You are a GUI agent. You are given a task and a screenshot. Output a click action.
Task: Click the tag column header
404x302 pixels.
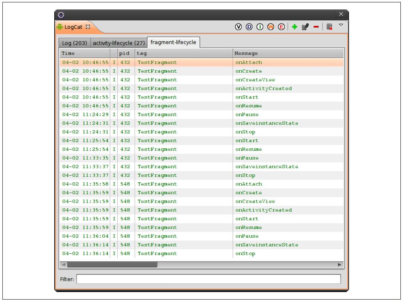[x=184, y=53]
